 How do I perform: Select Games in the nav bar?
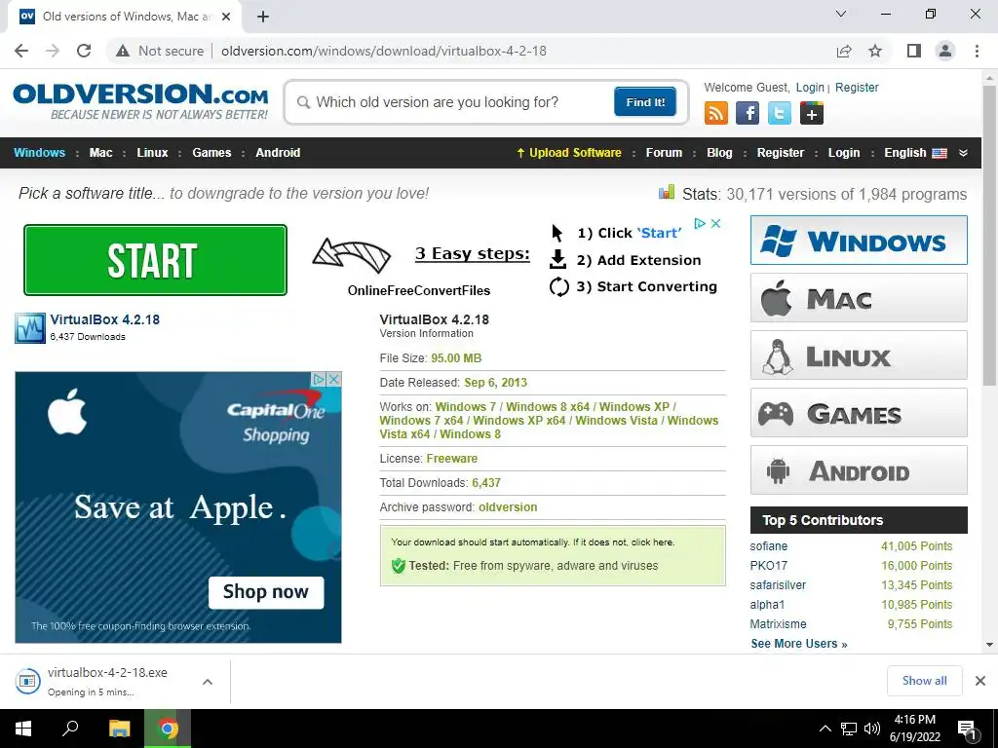click(x=211, y=153)
